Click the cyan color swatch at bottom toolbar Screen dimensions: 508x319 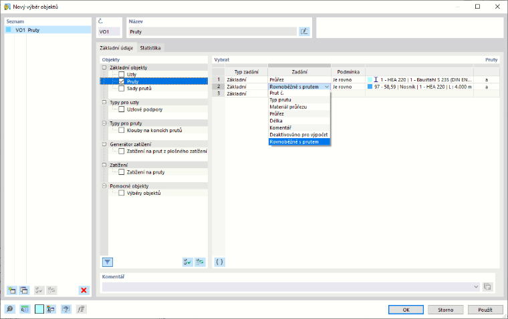(x=39, y=309)
